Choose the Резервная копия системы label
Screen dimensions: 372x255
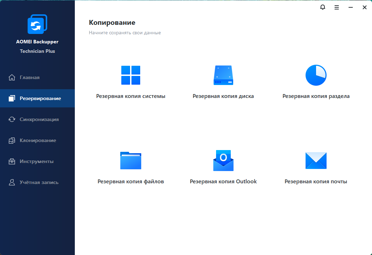[130, 96]
